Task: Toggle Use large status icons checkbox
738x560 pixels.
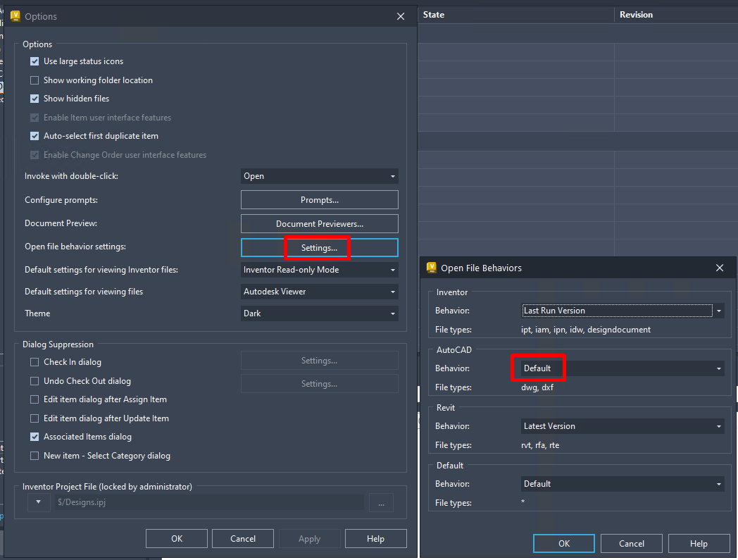Action: tap(35, 61)
